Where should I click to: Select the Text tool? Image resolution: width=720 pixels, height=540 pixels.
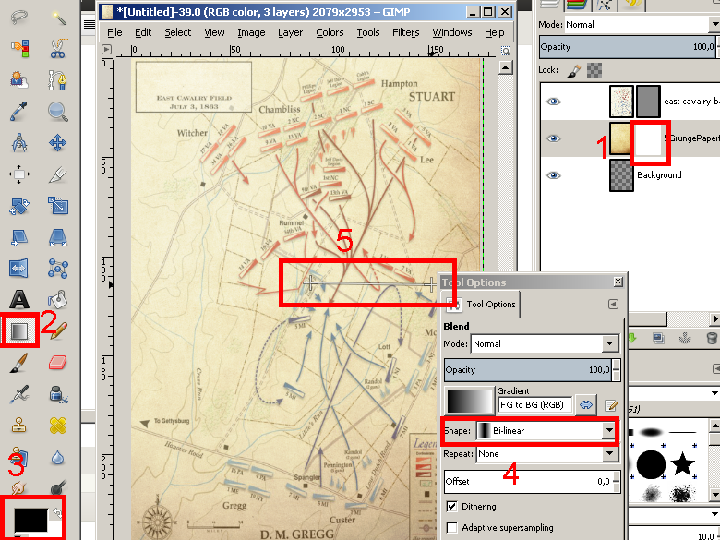click(18, 299)
